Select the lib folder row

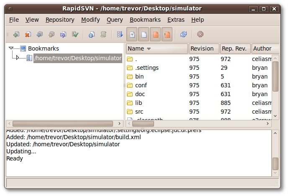click(x=199, y=103)
